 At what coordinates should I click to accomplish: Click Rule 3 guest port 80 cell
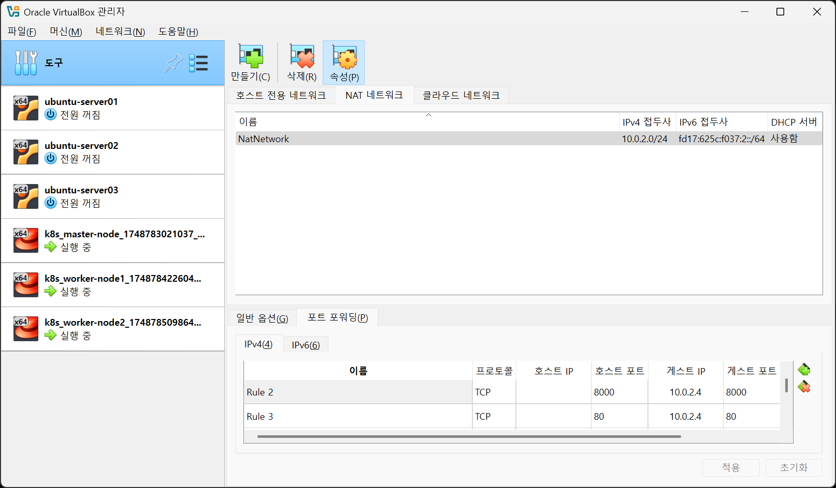click(x=752, y=416)
